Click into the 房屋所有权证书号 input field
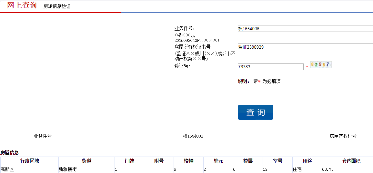Image resolution: width=373 pixels, height=173 pixels. (305, 47)
